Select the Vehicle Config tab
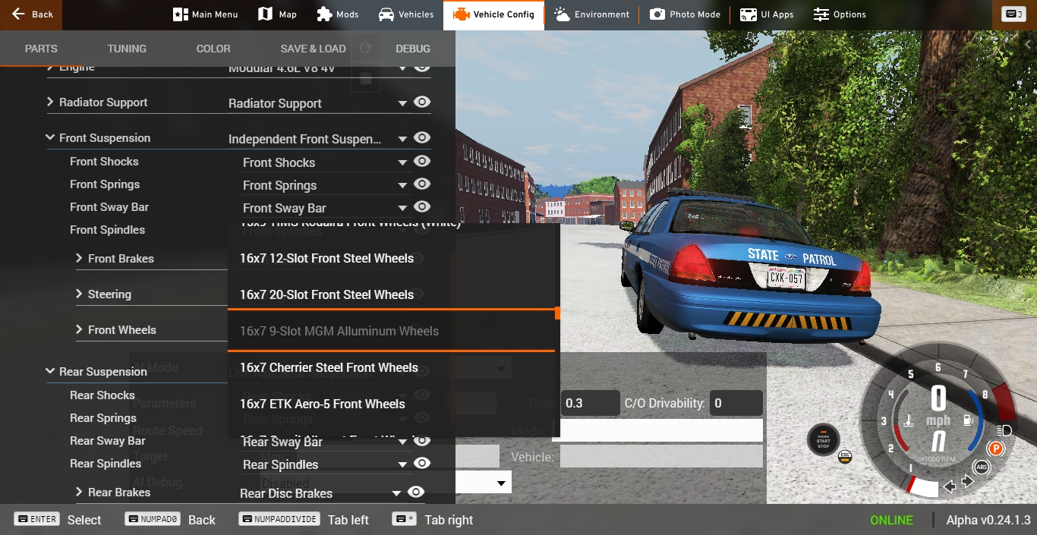The image size is (1037, 535). coord(493,14)
